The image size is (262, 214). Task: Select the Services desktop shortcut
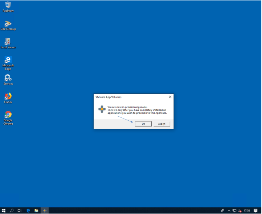(x=8, y=78)
